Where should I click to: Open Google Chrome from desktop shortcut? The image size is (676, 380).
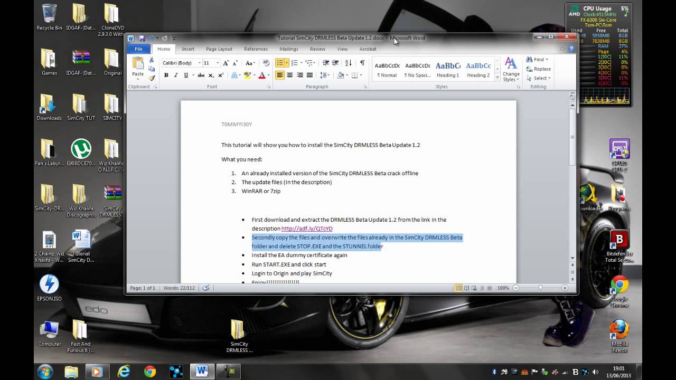pos(619,291)
